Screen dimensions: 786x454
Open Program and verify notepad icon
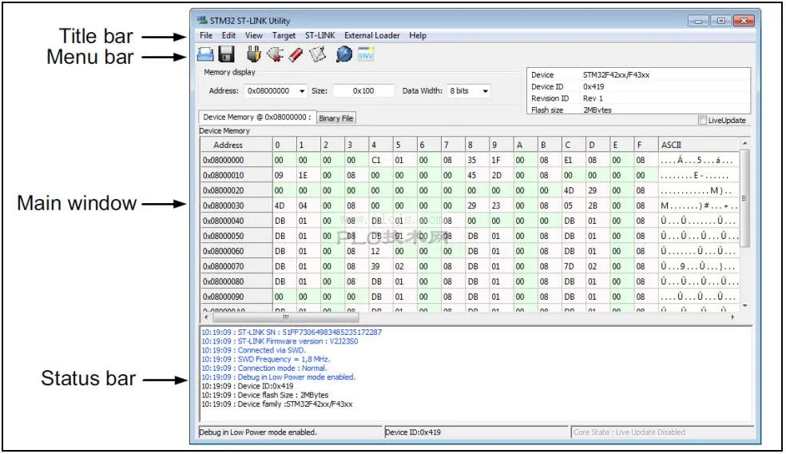coord(317,54)
